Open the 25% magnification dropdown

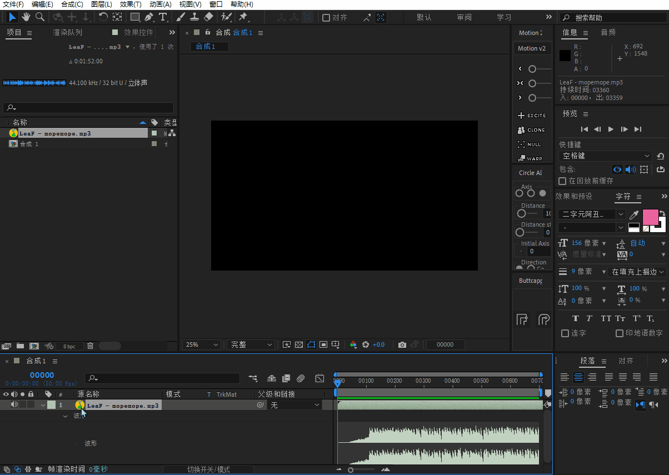point(202,344)
